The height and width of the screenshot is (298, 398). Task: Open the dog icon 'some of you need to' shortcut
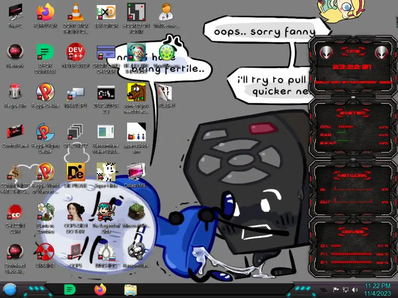pos(136,99)
